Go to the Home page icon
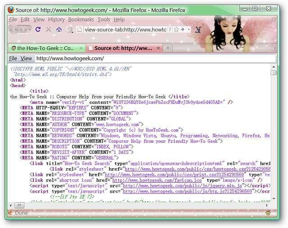Screen dimensions: 288x228 [59, 29]
